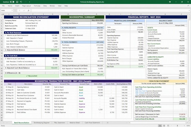Open the View ribbon tab

coord(60,6)
